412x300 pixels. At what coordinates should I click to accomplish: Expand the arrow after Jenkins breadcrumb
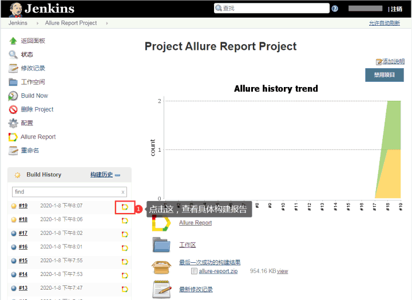[38, 23]
